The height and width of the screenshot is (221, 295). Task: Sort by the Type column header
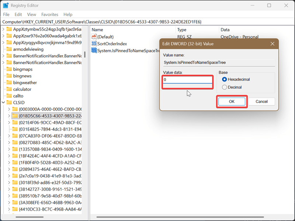tap(197, 30)
